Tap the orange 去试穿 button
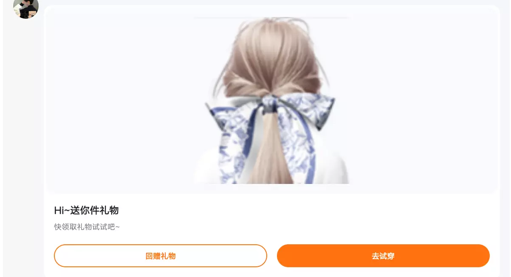Viewport: 511px width, 277px height. tap(383, 256)
